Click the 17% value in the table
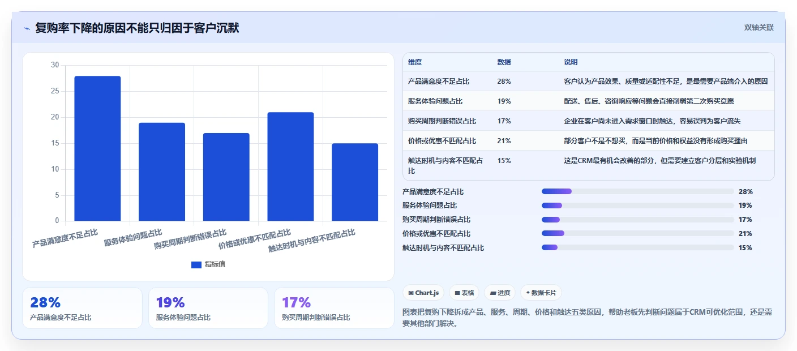 (x=504, y=121)
